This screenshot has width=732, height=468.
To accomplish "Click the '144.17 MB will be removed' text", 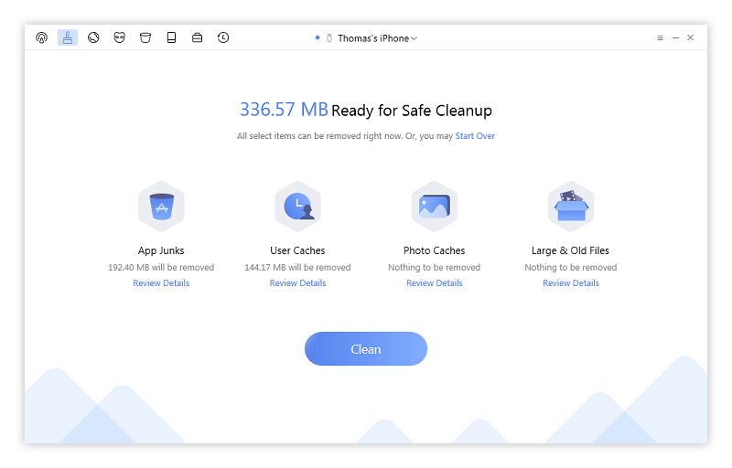I will point(298,268).
